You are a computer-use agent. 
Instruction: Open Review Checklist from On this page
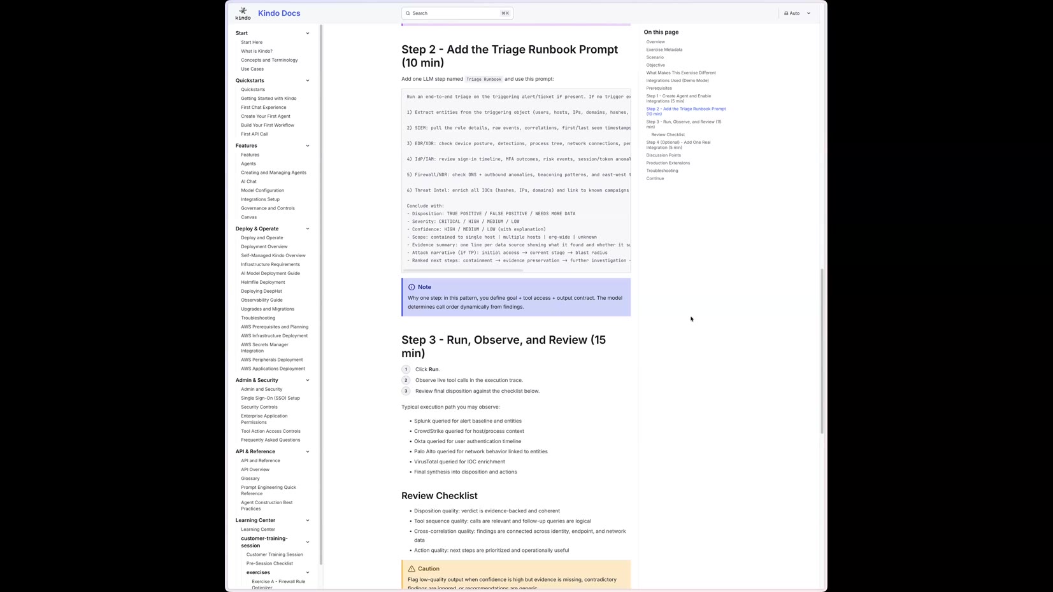tap(668, 134)
